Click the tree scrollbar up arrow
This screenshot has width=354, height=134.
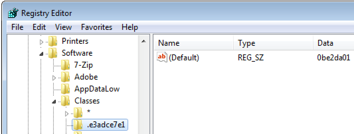[x=143, y=41]
